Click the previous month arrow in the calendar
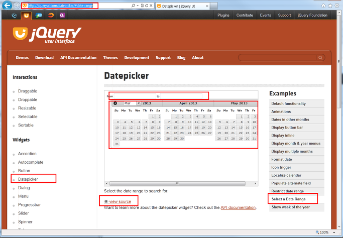 [x=115, y=103]
